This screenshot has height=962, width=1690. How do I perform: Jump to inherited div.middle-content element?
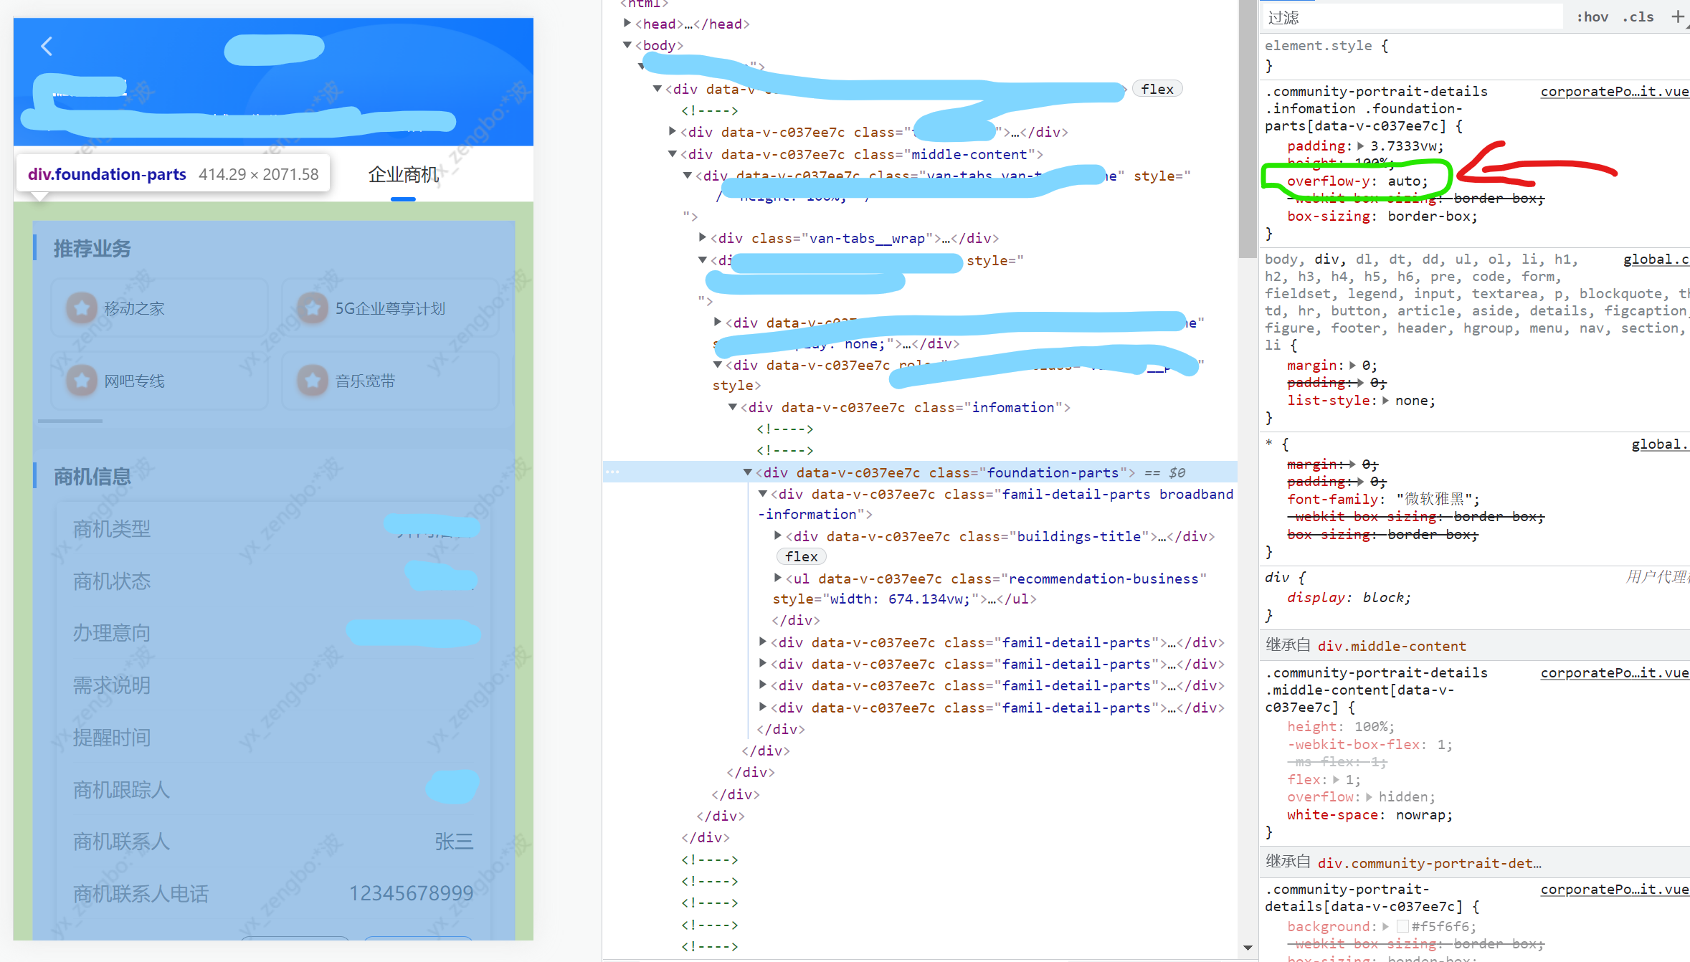tap(1392, 646)
